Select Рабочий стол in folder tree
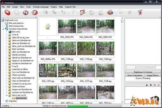 point(12,20)
